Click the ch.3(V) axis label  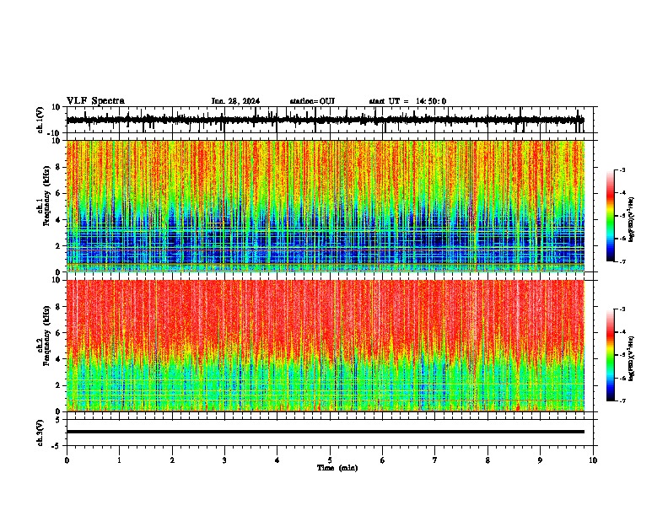40,433
